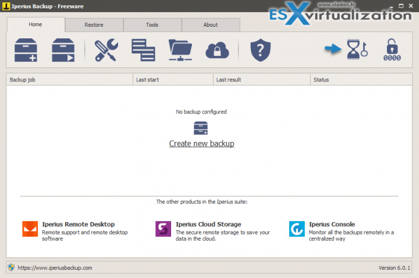The width and height of the screenshot is (419, 278).
Task: Open general settings wrench and screwdriver icon
Action: (106, 50)
